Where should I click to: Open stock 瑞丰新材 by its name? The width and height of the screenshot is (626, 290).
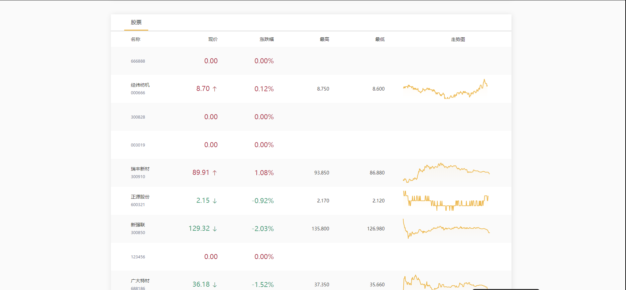click(x=140, y=169)
